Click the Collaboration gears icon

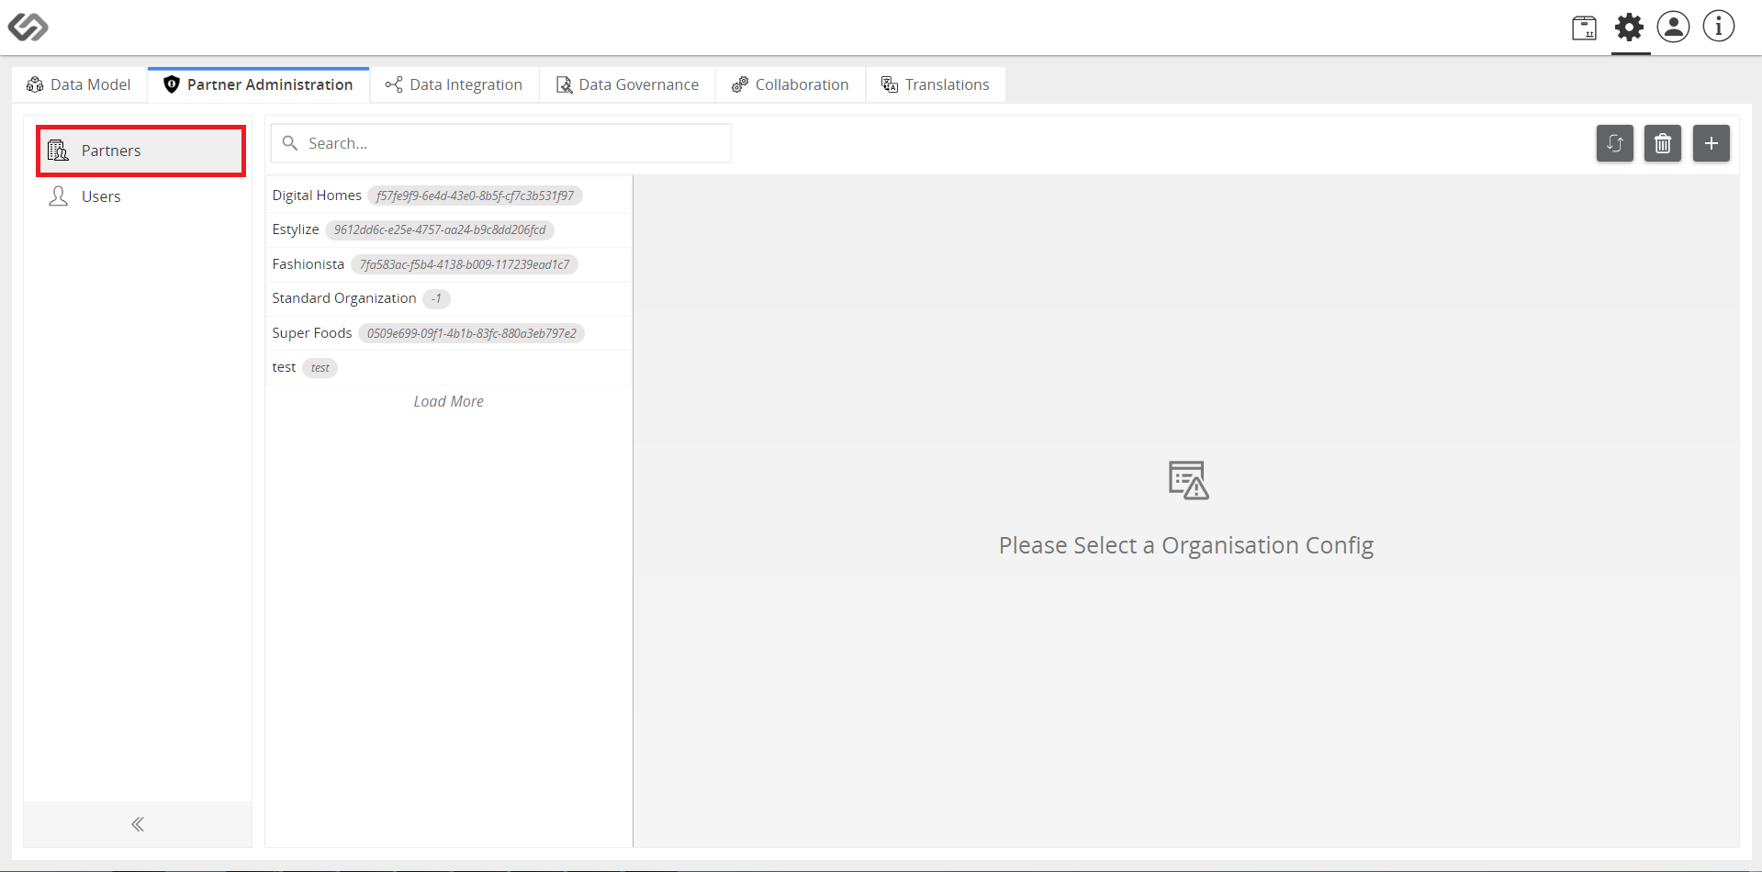pos(740,84)
